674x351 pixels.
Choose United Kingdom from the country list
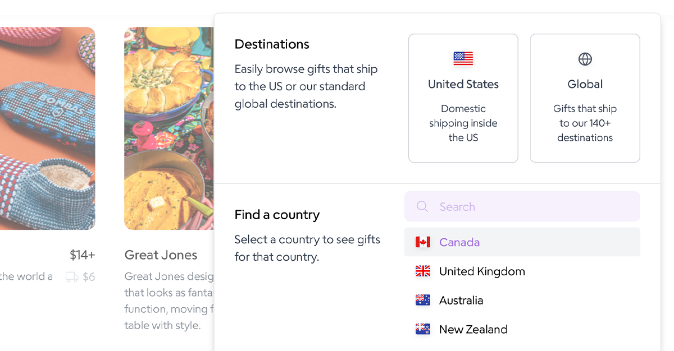point(481,271)
